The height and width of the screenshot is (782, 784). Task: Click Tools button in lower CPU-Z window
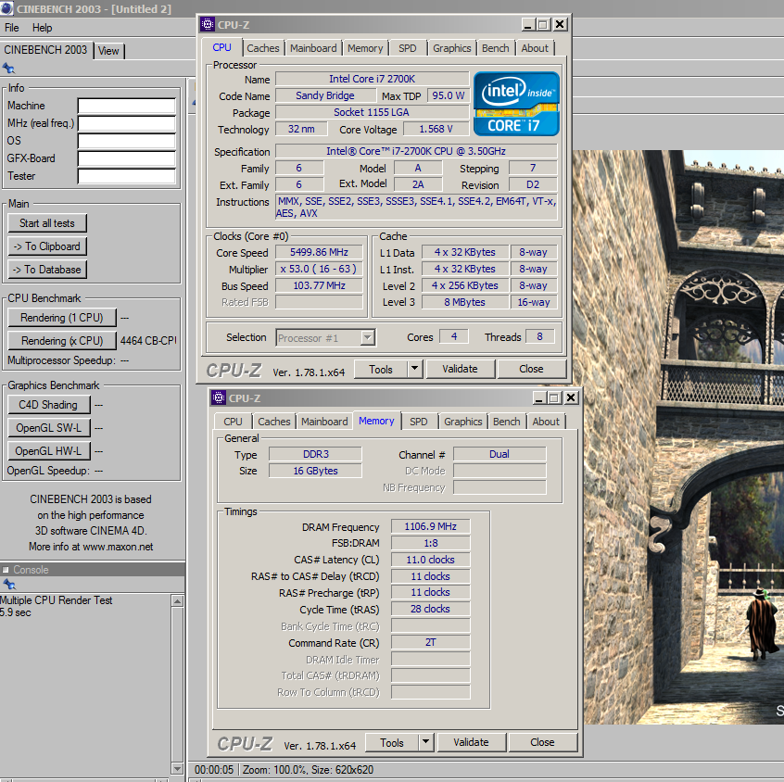[x=392, y=742]
